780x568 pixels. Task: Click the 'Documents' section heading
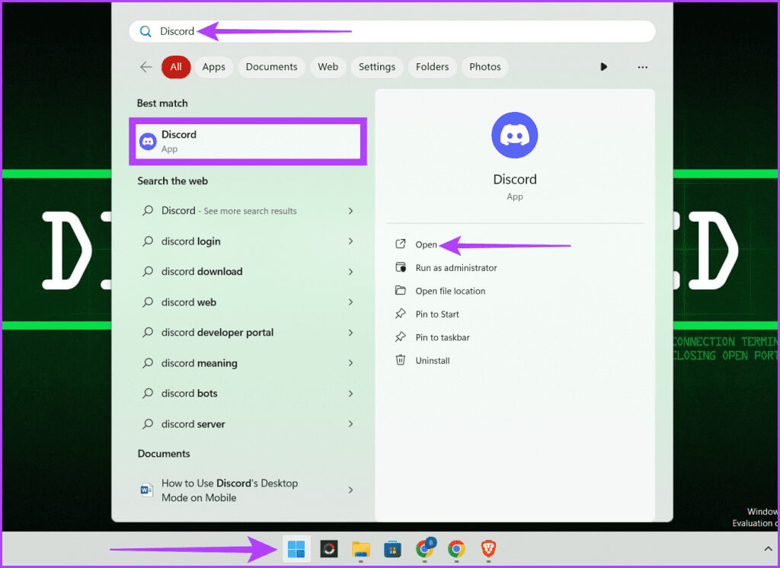coord(164,454)
